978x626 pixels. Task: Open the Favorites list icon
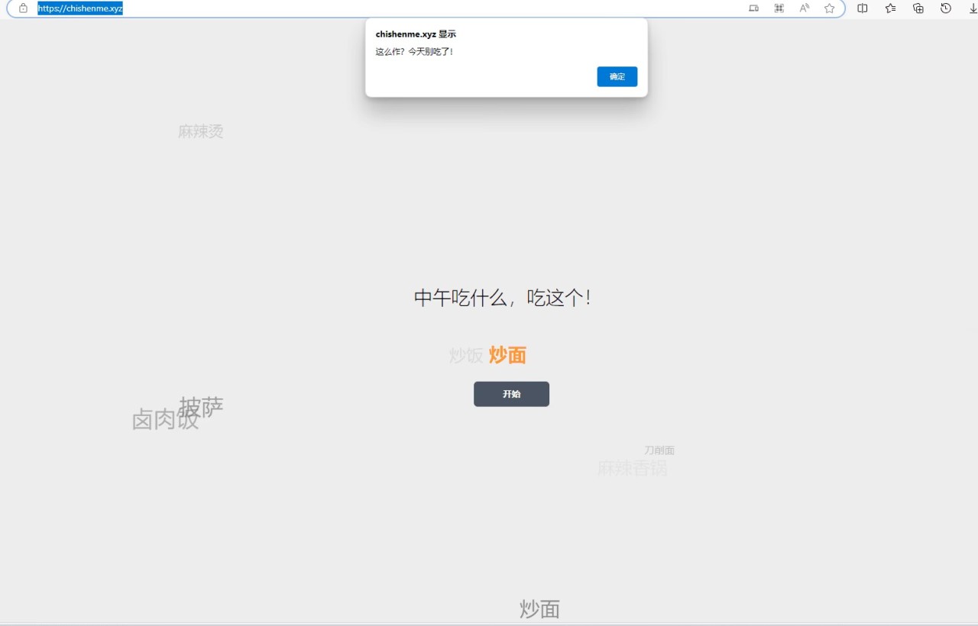pyautogui.click(x=890, y=8)
